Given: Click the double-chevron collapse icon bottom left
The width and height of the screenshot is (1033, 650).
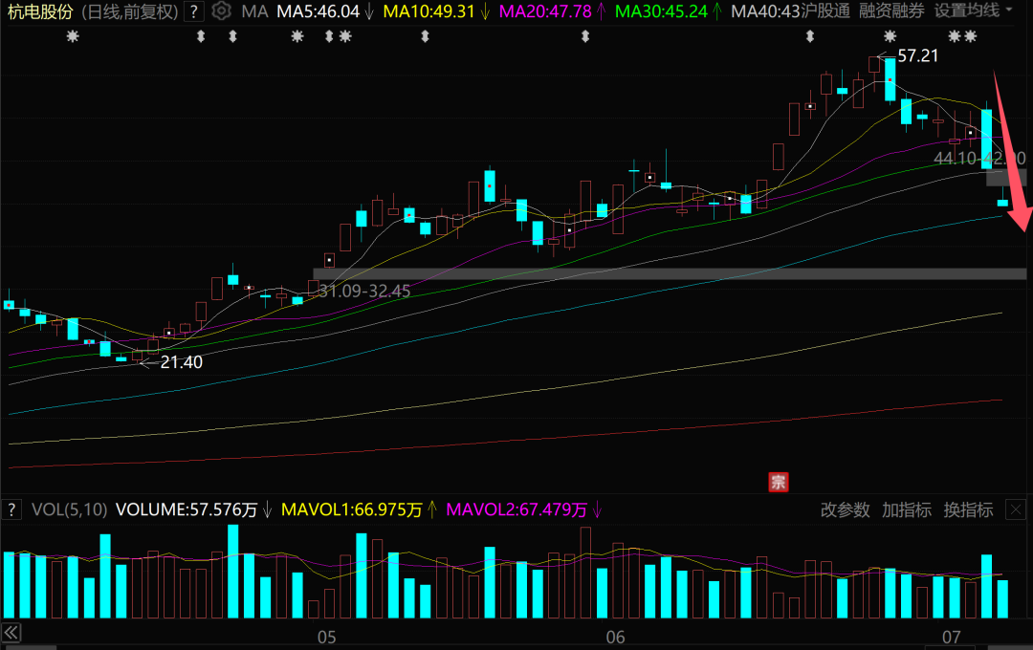Looking at the screenshot, I should 11,633.
